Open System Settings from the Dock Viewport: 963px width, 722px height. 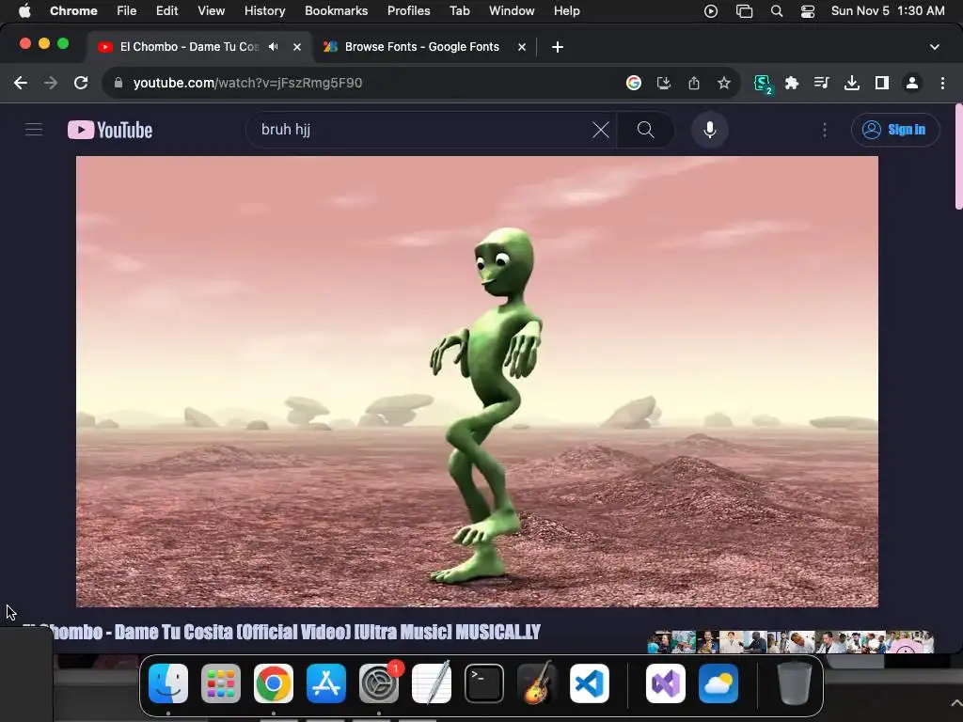click(379, 683)
